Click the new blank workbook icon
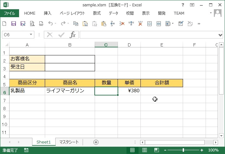Image resolution: width=225 pixels, height=154 pixels. pos(4,24)
